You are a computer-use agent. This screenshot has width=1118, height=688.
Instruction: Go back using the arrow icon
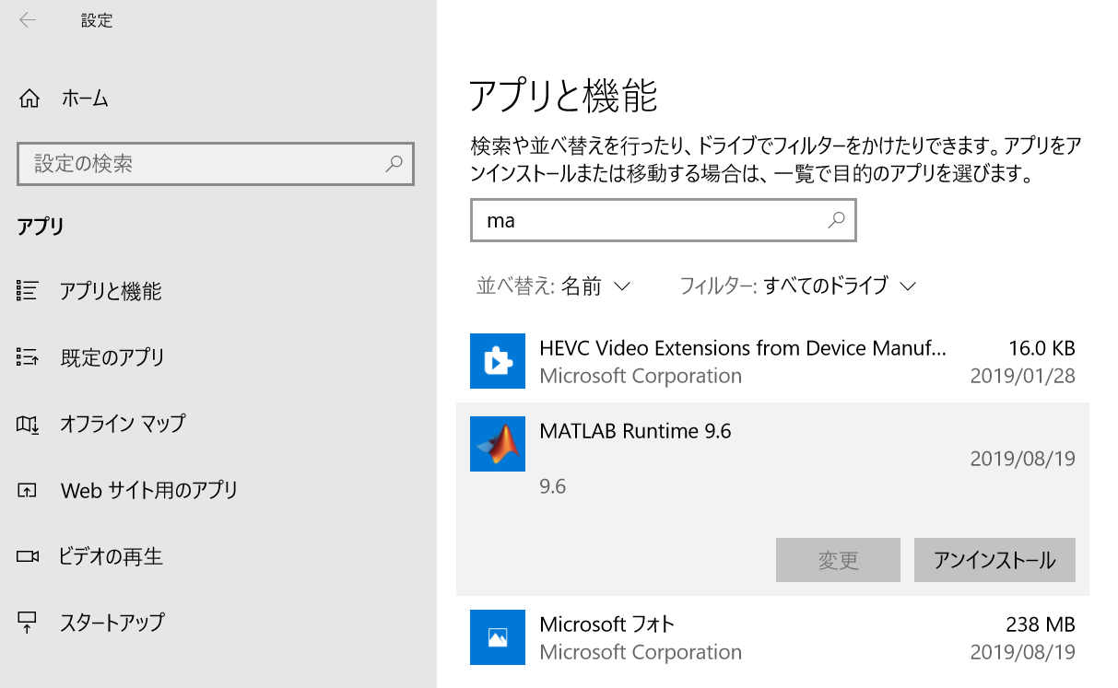click(x=28, y=20)
